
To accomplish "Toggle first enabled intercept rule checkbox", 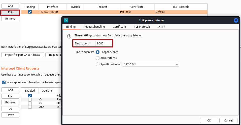I will (30, 96).
